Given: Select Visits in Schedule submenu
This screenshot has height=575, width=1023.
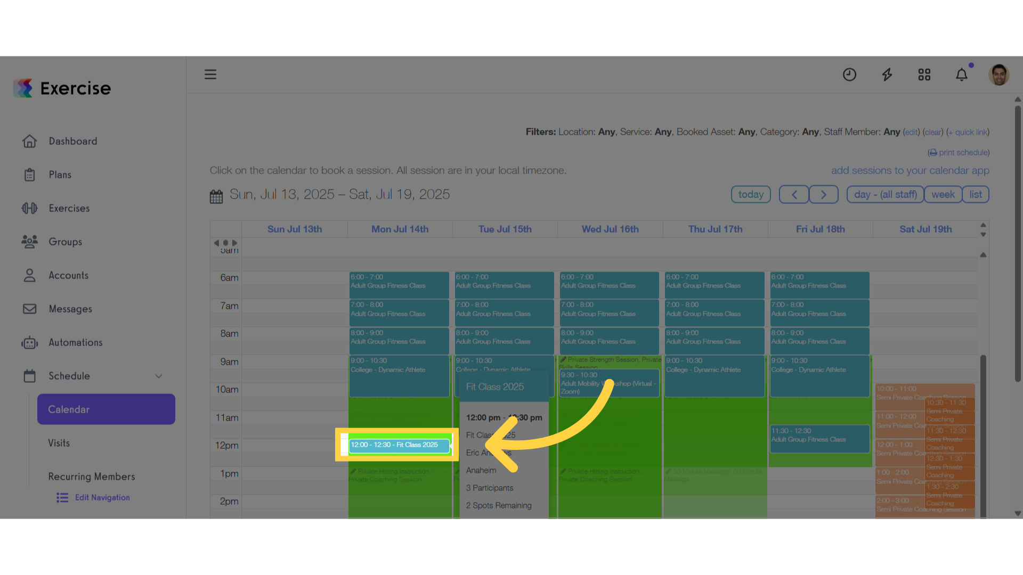Looking at the screenshot, I should [59, 443].
